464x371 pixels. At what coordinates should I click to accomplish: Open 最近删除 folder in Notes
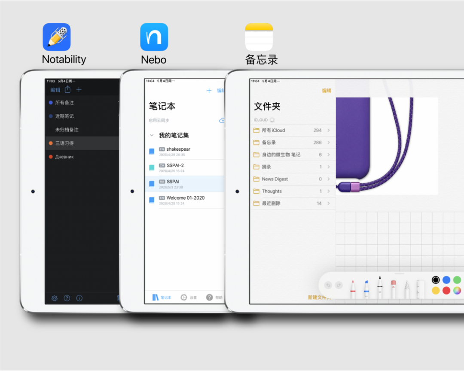click(293, 203)
